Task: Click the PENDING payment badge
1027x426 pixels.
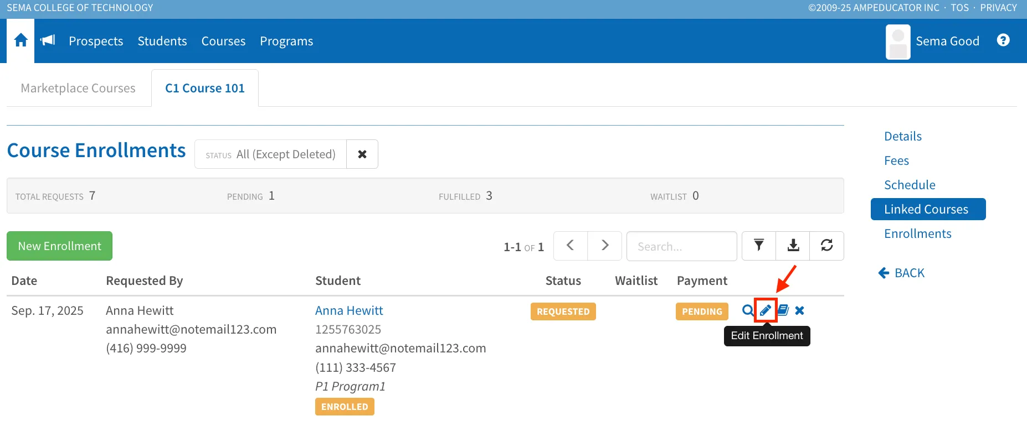Action: tap(702, 311)
